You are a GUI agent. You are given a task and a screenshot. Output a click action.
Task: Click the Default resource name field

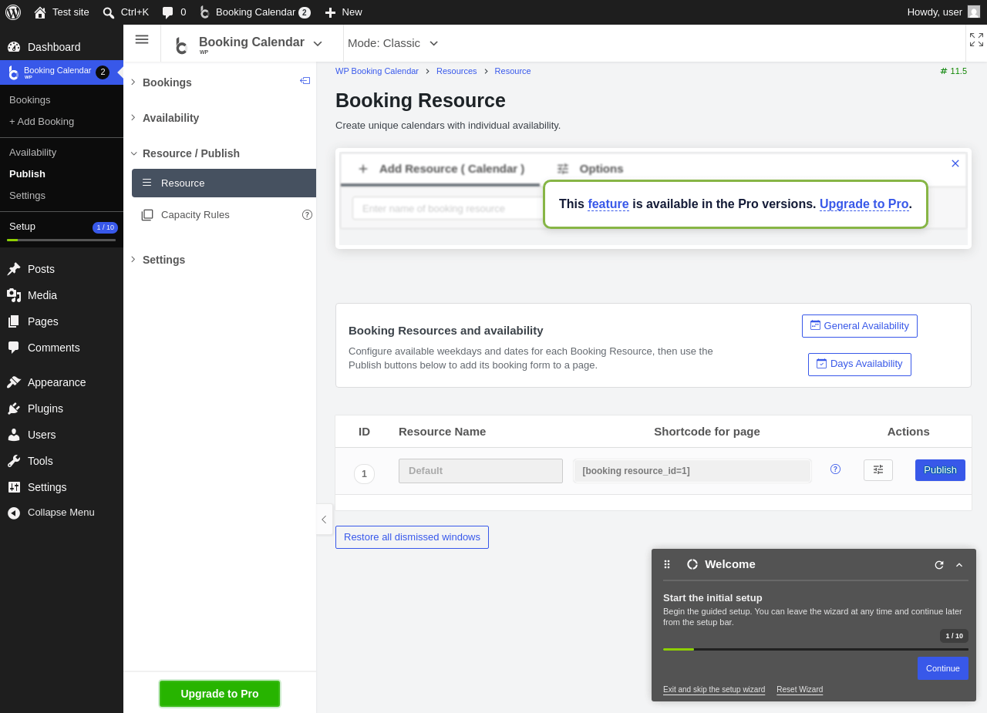(x=480, y=471)
